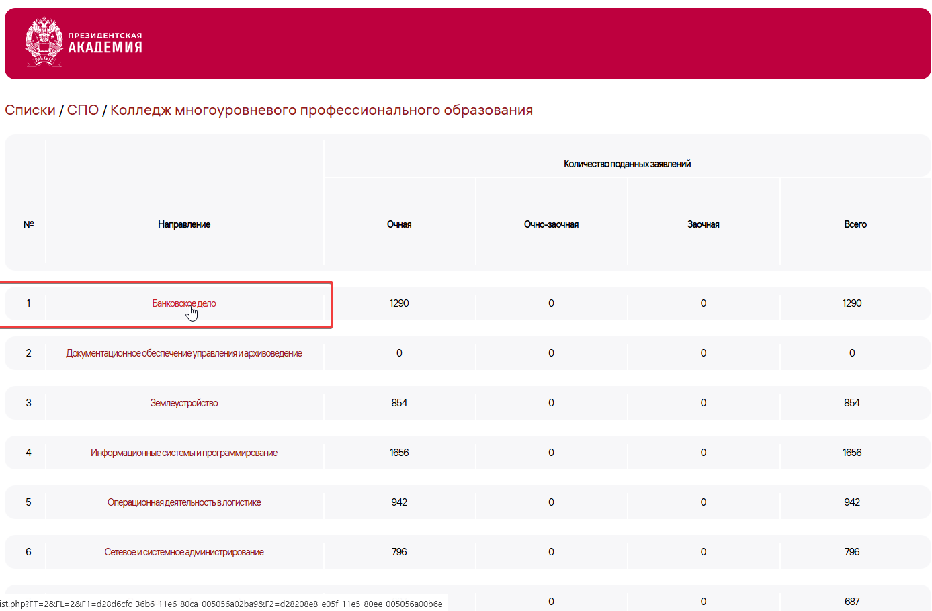Click the Всего column header
The width and height of the screenshot is (932, 611).
[855, 224]
